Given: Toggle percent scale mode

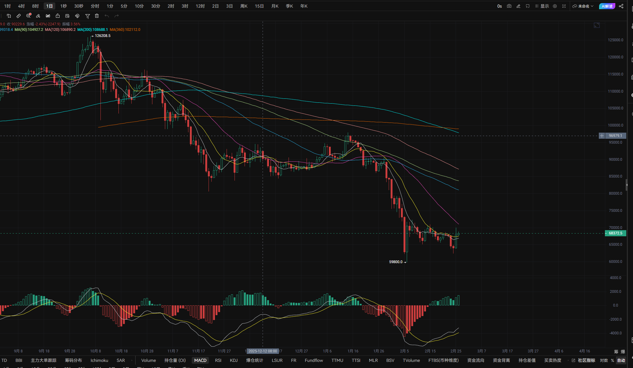Looking at the screenshot, I should click(612, 360).
